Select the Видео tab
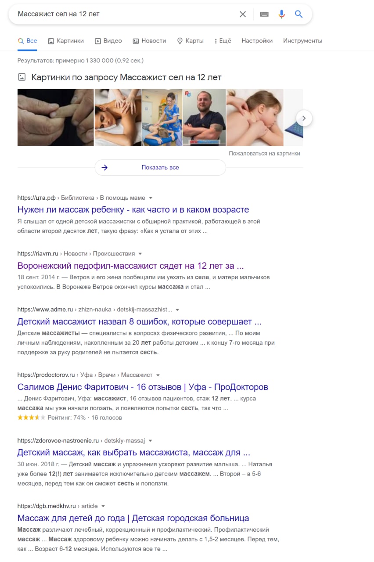The image size is (374, 562). (x=108, y=41)
